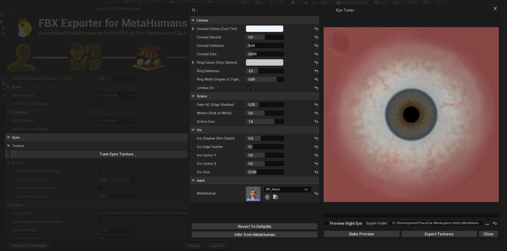Reset Iris Size using its revert arrow
The width and height of the screenshot is (507, 251).
tap(316, 172)
